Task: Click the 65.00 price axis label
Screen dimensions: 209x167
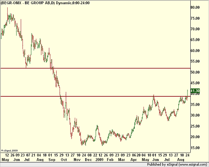Action: coord(195,40)
